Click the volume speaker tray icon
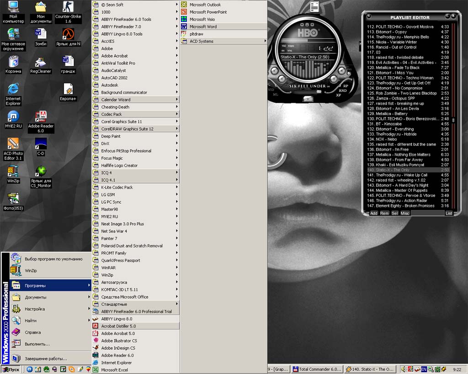Image resolution: width=468 pixels, height=374 pixels. point(404,369)
